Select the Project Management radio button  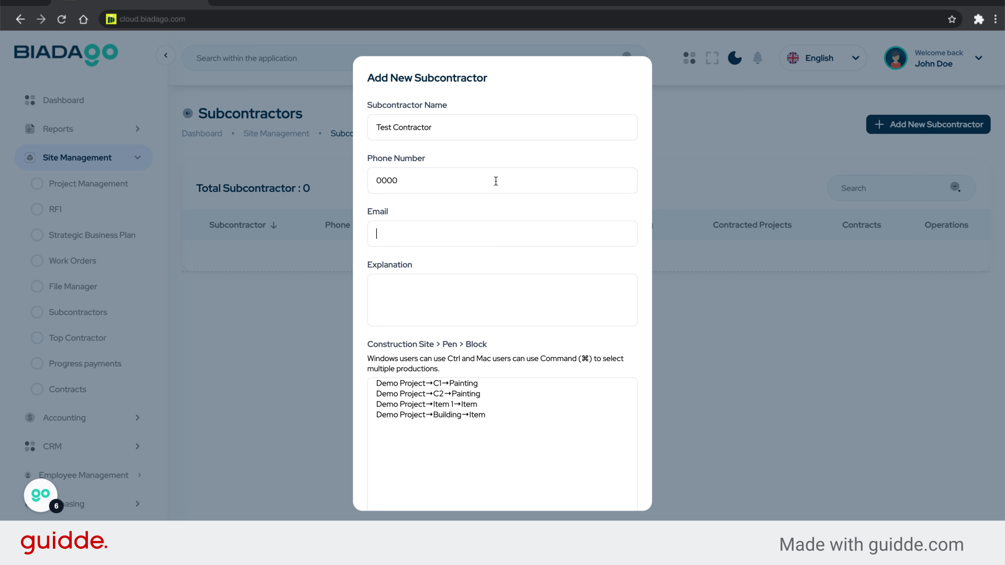click(37, 183)
